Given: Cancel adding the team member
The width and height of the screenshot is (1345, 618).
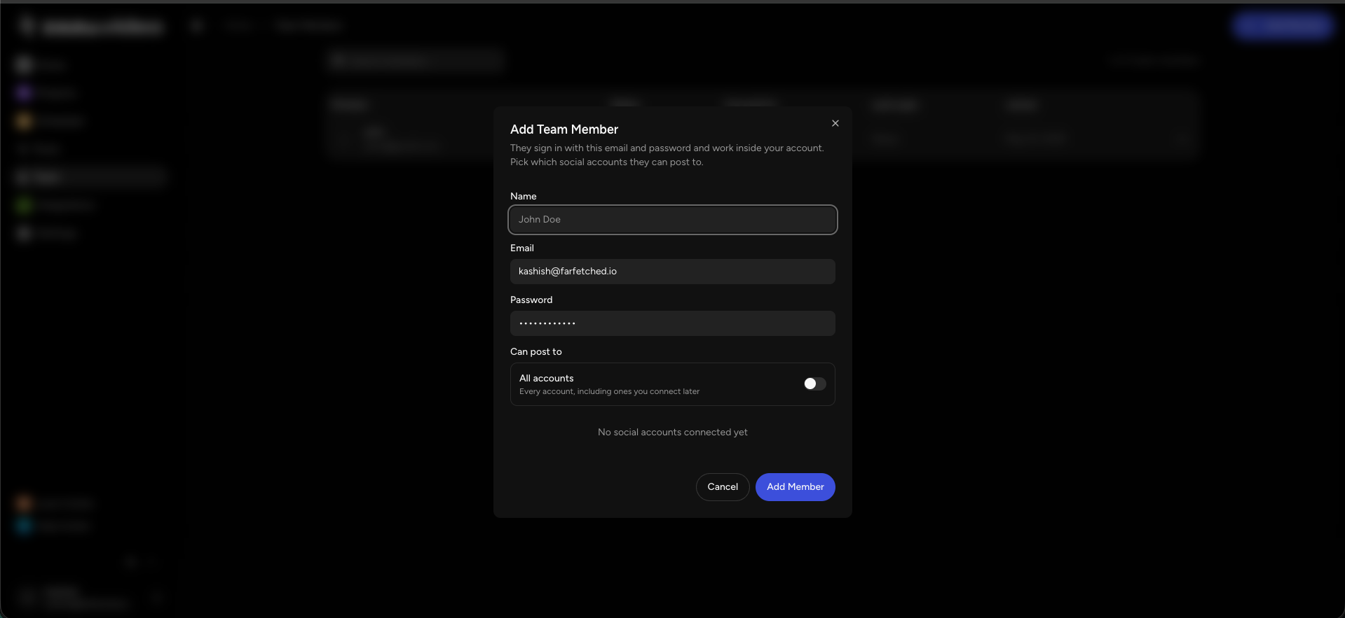Looking at the screenshot, I should (723, 487).
